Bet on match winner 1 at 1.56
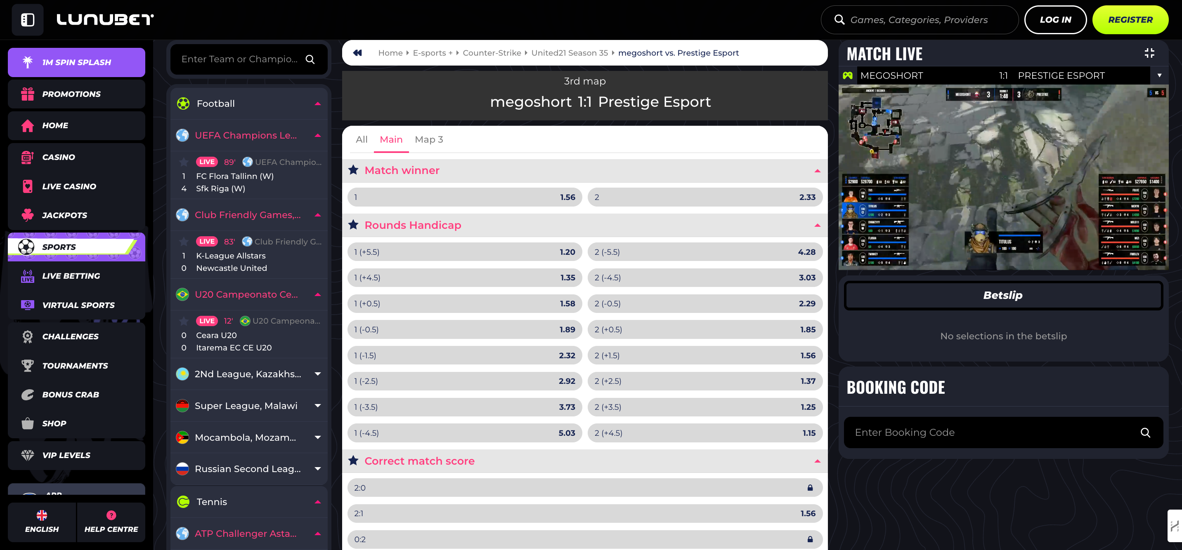Screen dimensions: 1182x550 pos(464,197)
